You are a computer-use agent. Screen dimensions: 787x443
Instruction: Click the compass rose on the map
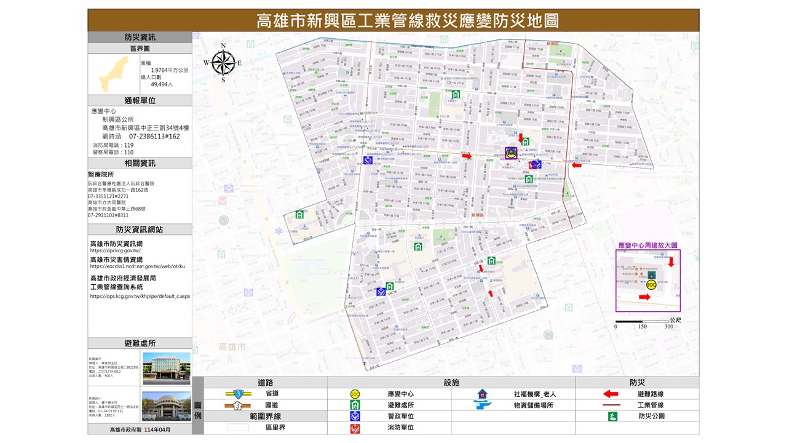pos(223,62)
